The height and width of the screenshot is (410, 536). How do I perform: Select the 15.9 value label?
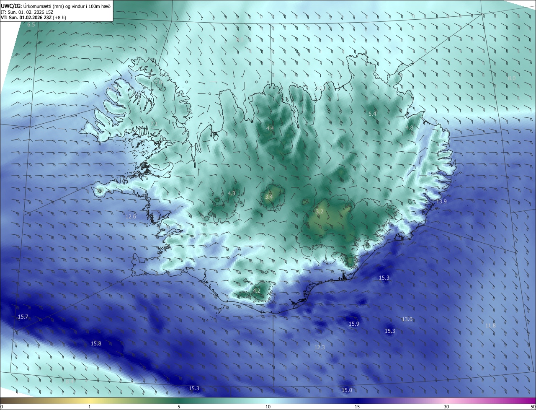[x=354, y=324]
